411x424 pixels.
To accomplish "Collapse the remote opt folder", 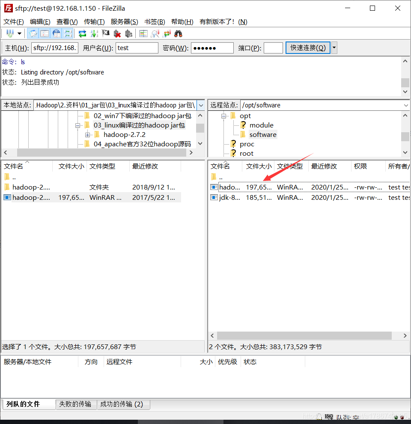I will coord(223,116).
